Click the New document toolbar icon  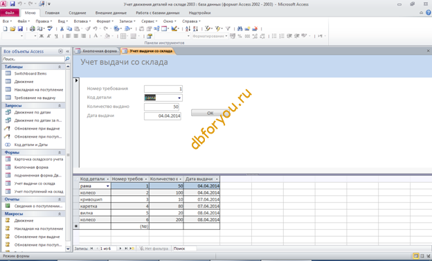tap(6, 28)
